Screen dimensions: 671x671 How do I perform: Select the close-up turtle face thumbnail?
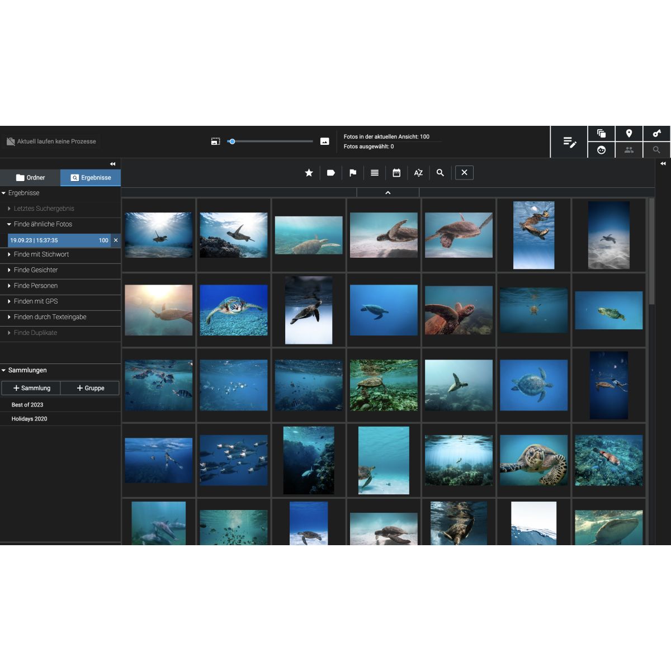click(533, 460)
